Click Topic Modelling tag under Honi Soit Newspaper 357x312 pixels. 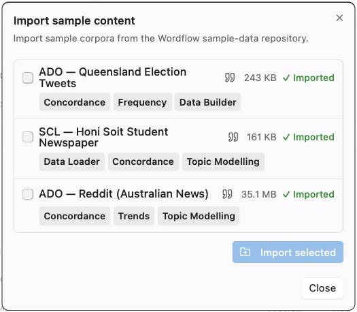coord(223,161)
